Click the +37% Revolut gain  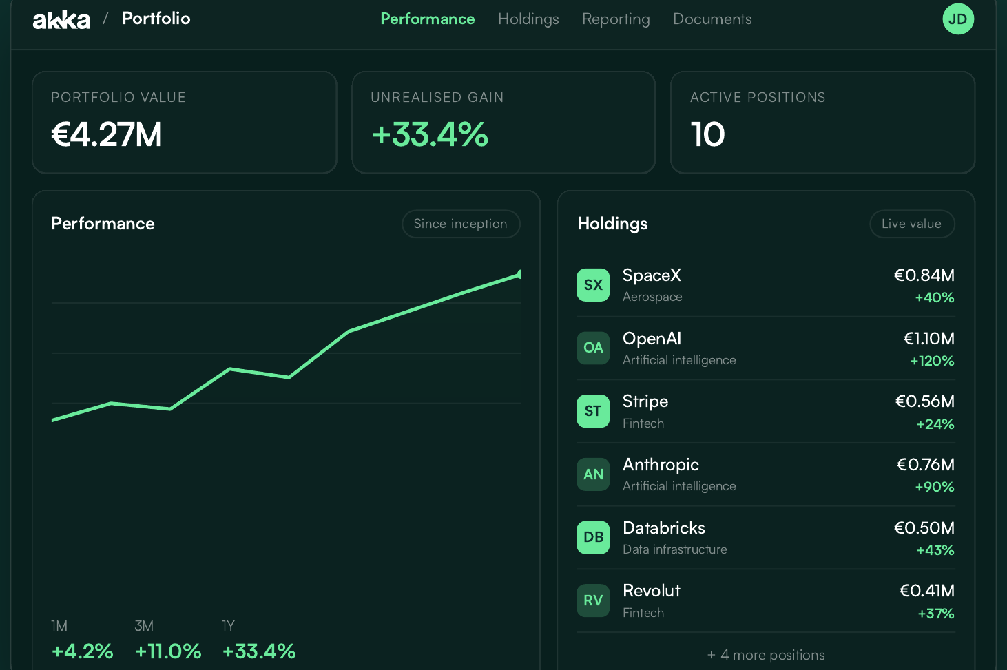[x=936, y=614]
